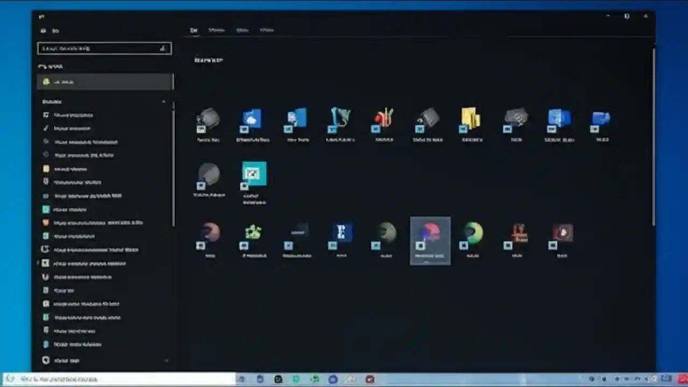Click the microphone icon inside the search box
This screenshot has height=387, width=688.
tap(162, 48)
